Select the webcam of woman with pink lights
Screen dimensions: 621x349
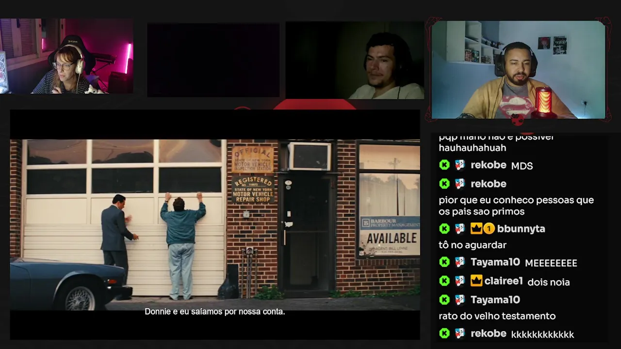pyautogui.click(x=67, y=56)
